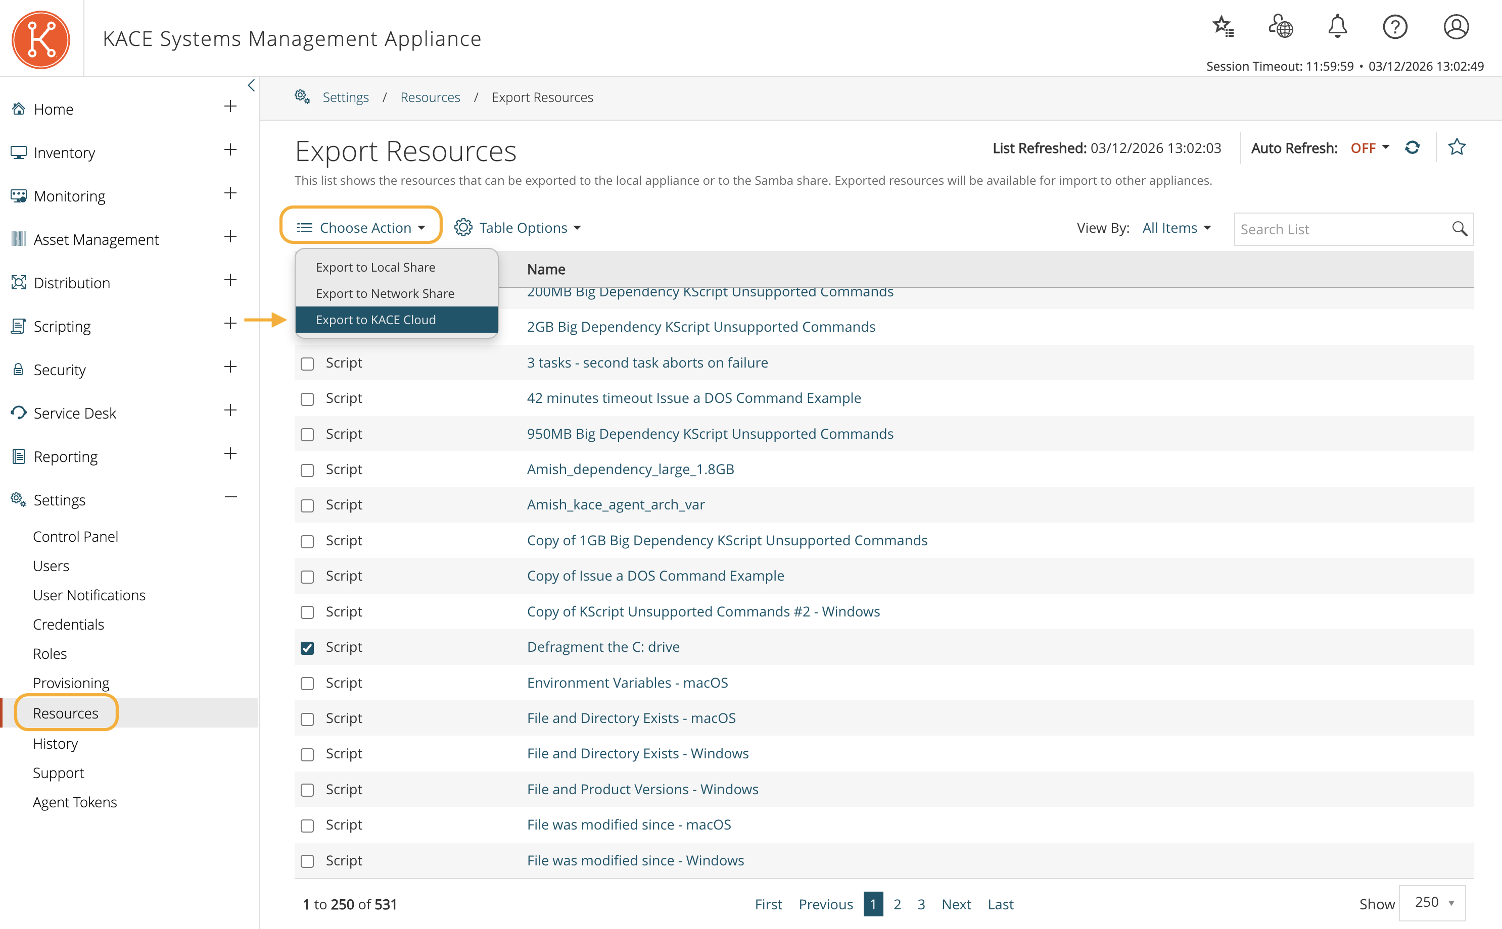Open the favorites list star icon

[x=1222, y=27]
